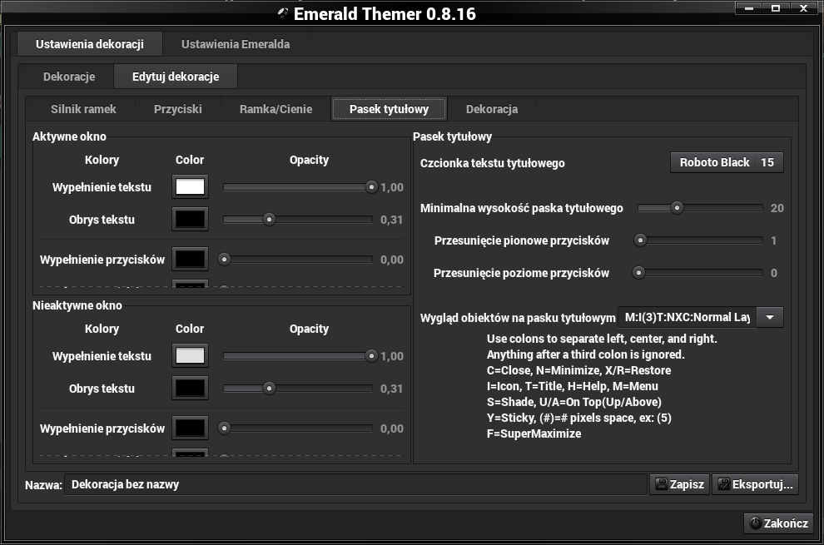The image size is (824, 545).
Task: Click active window Wypełnienie tekstu opacity slider
Action: (x=298, y=187)
